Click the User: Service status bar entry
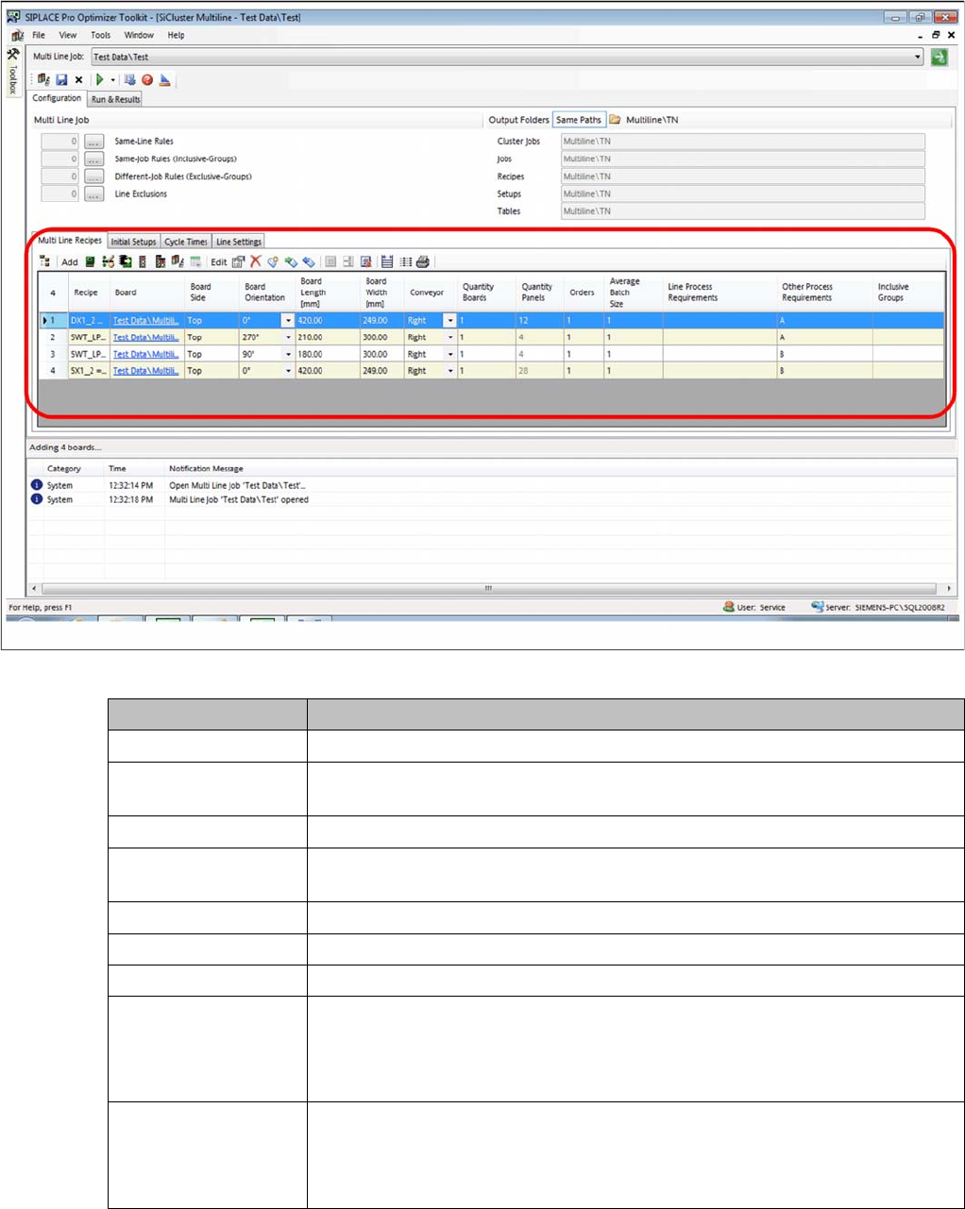Screen dimensions: 965x1209 coord(753,608)
